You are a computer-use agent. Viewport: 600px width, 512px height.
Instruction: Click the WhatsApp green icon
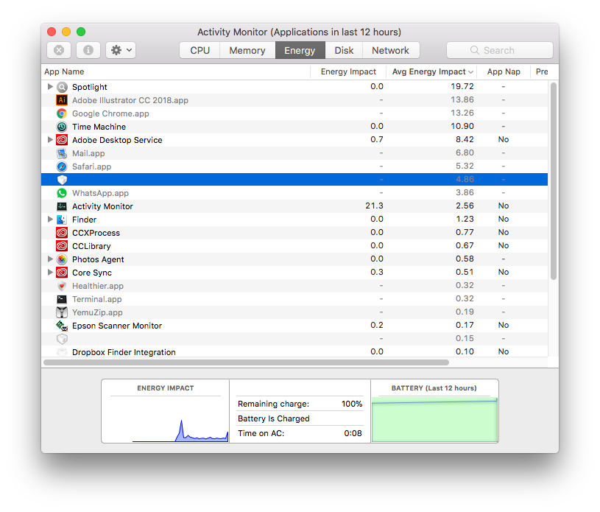tap(62, 193)
